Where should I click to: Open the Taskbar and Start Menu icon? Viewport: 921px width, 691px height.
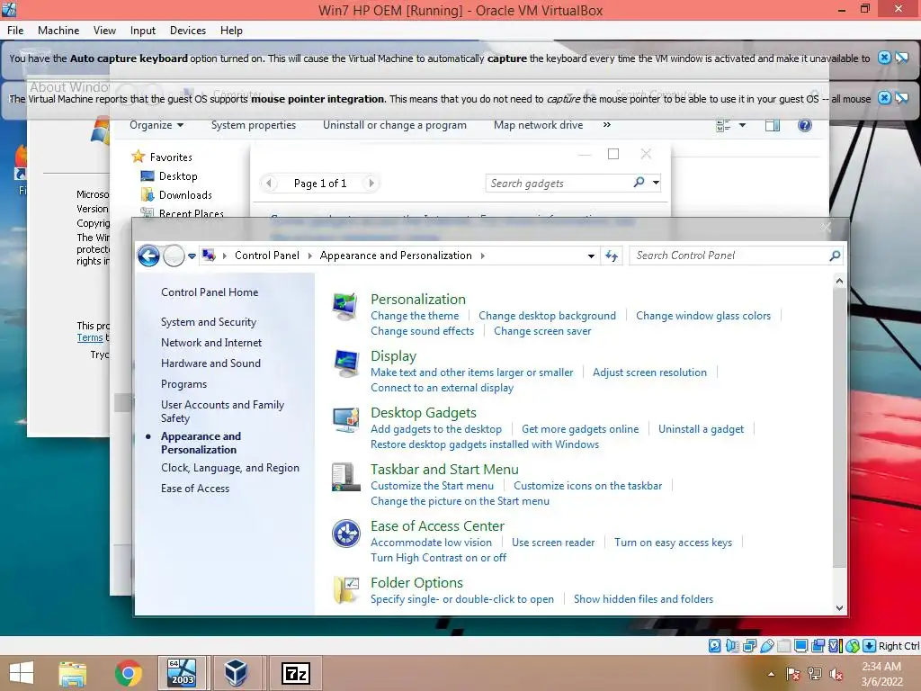(345, 477)
